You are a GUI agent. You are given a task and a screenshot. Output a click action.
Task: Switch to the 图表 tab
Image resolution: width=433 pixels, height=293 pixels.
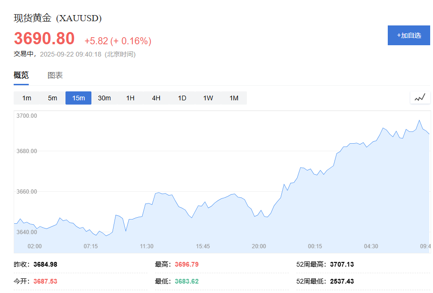point(56,75)
